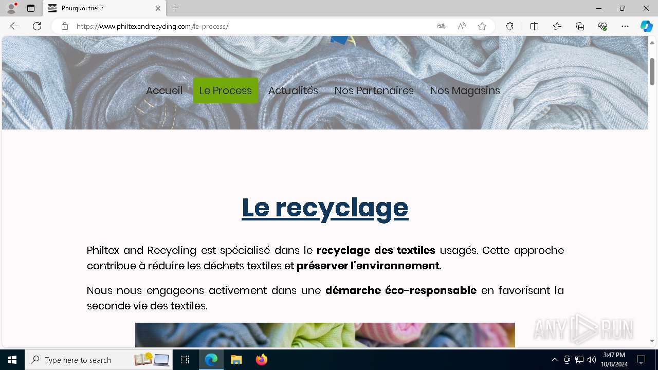View site information lock icon
Image resolution: width=658 pixels, height=370 pixels.
65,26
